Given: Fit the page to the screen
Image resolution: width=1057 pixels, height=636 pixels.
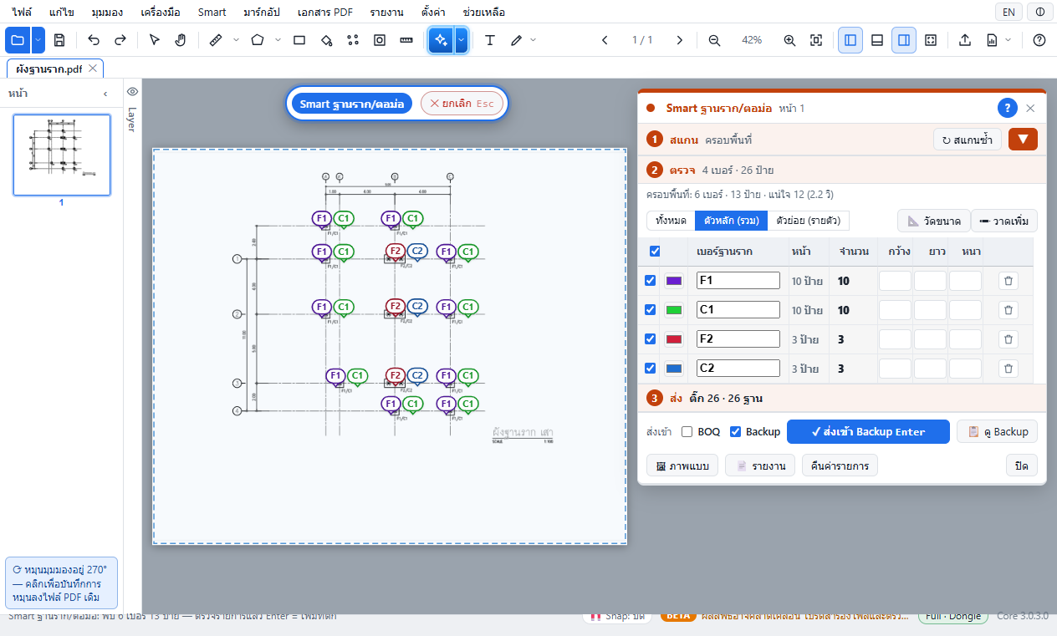Looking at the screenshot, I should click(816, 40).
